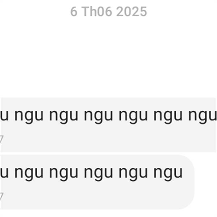Click the white space right of lower bubble
The image size is (217, 217).
[206, 182]
